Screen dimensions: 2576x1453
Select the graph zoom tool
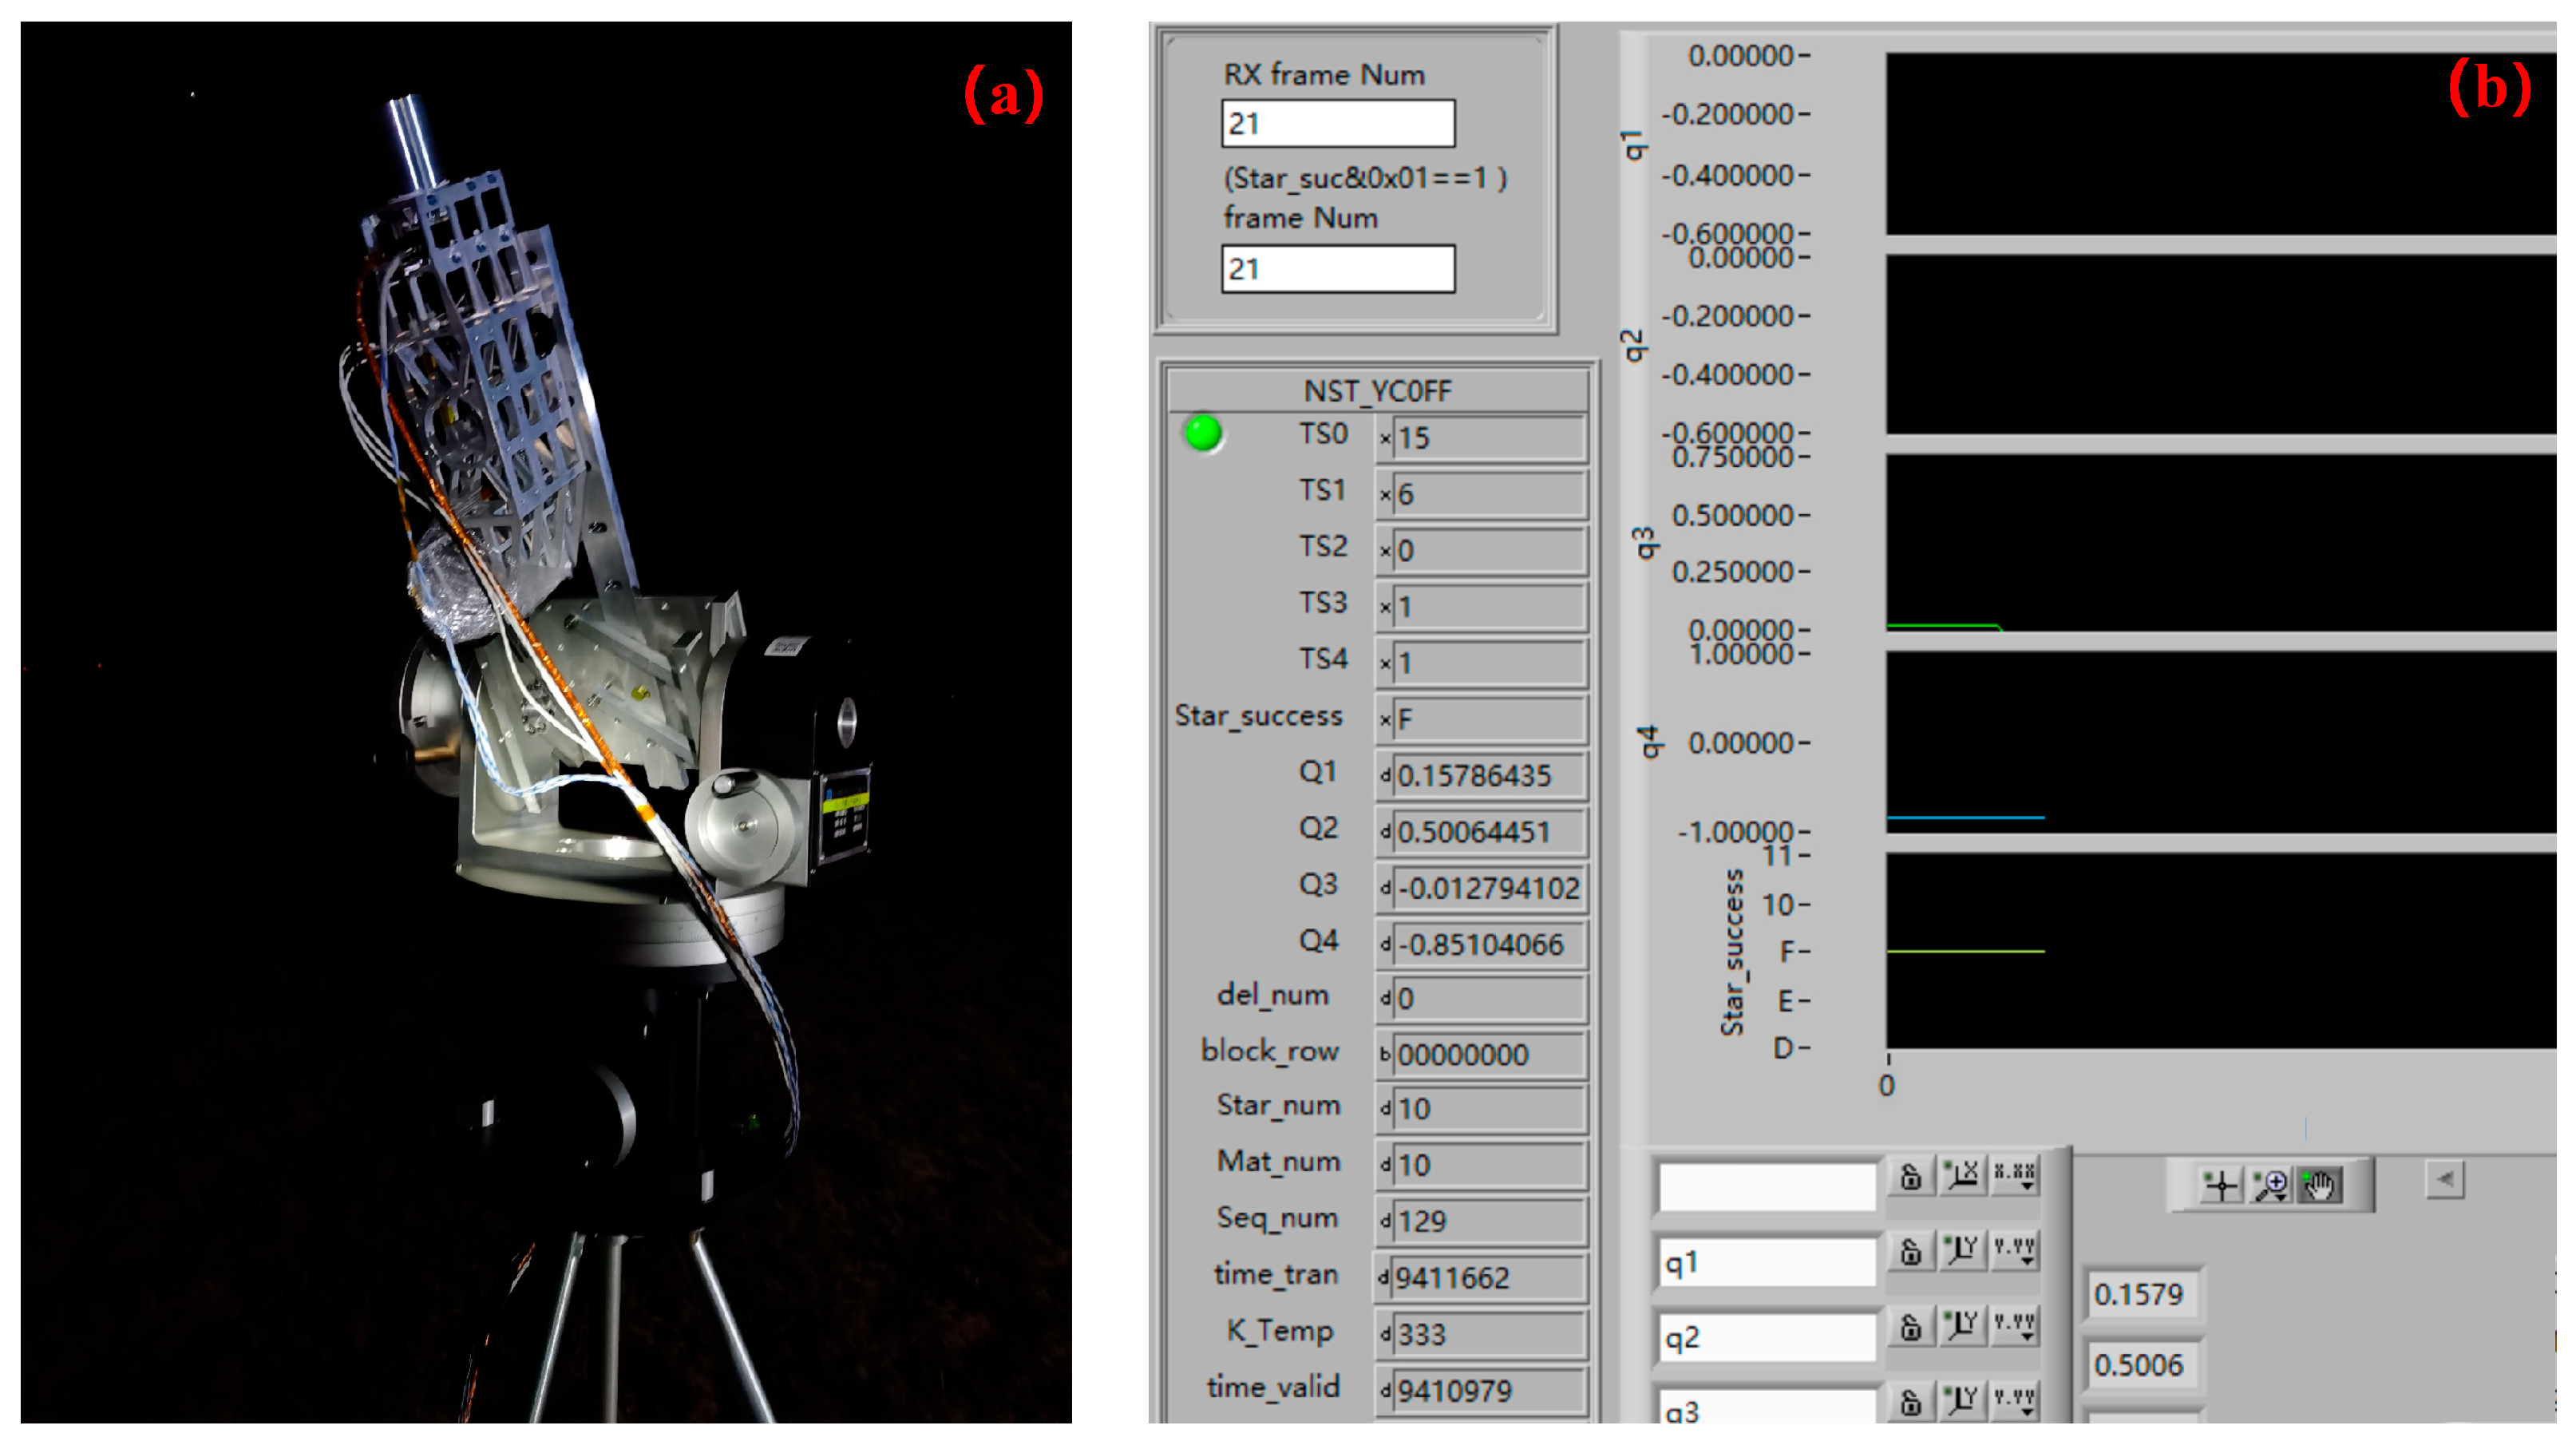click(2270, 1186)
